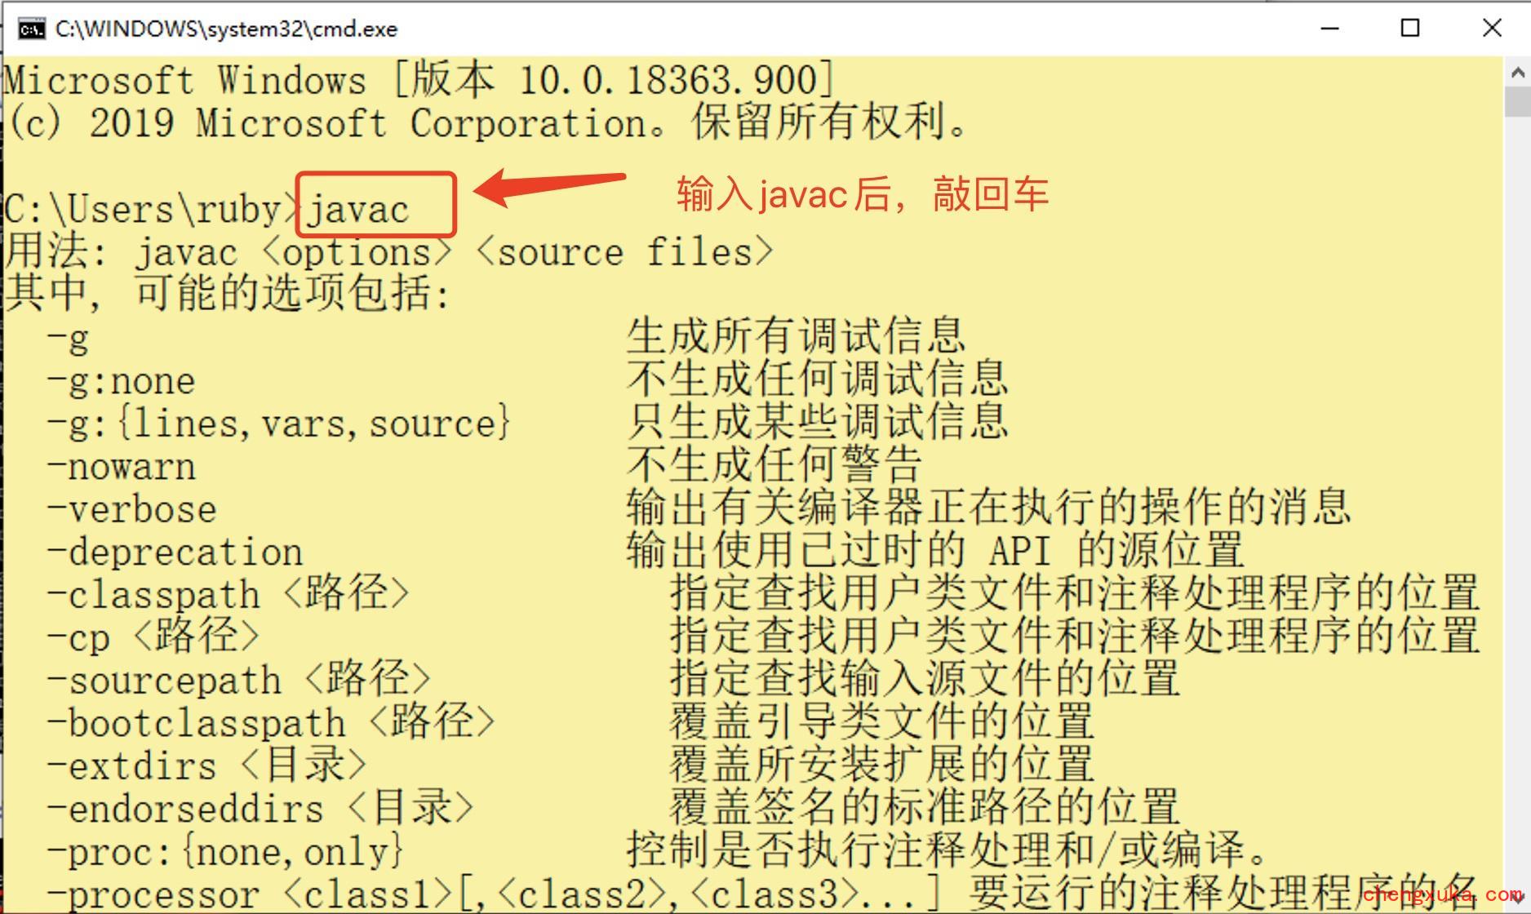The image size is (1531, 914).
Task: Click the scrollbar up arrow
Action: pyautogui.click(x=1517, y=73)
